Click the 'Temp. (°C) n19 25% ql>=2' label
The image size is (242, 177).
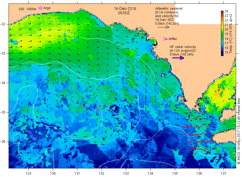(x=231, y=34)
